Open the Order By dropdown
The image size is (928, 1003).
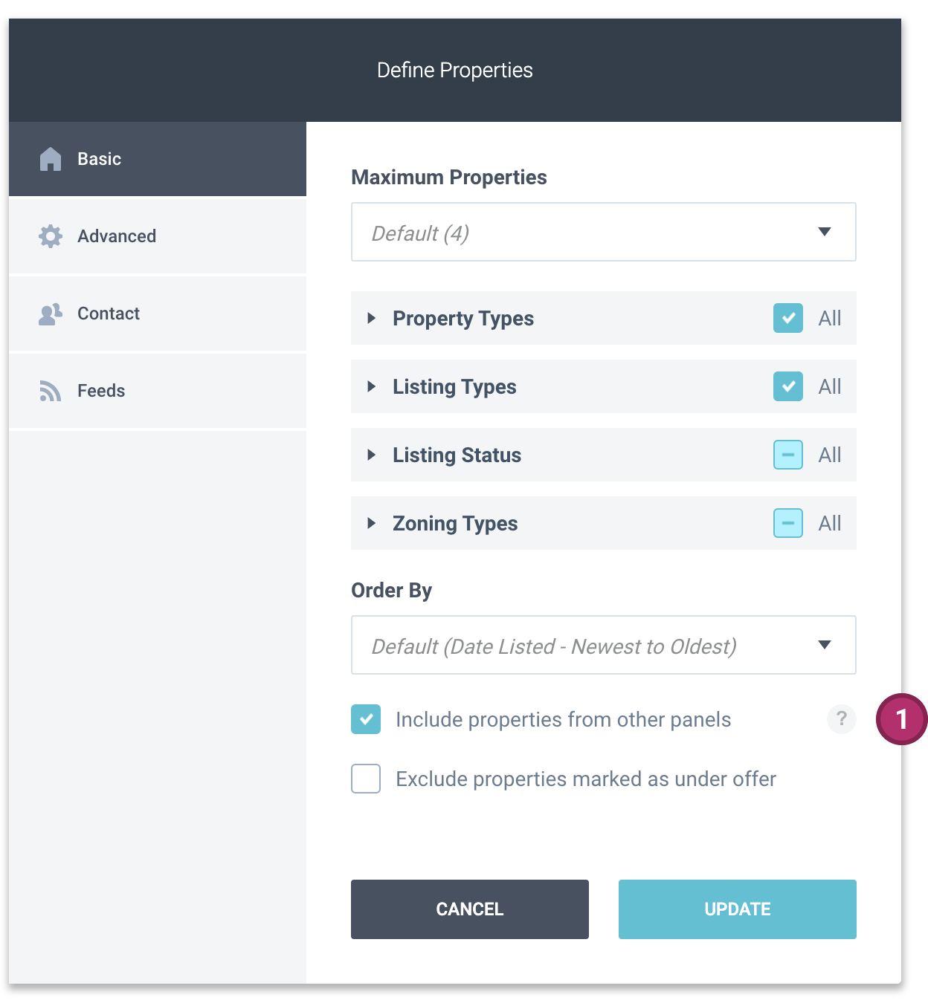tap(604, 645)
